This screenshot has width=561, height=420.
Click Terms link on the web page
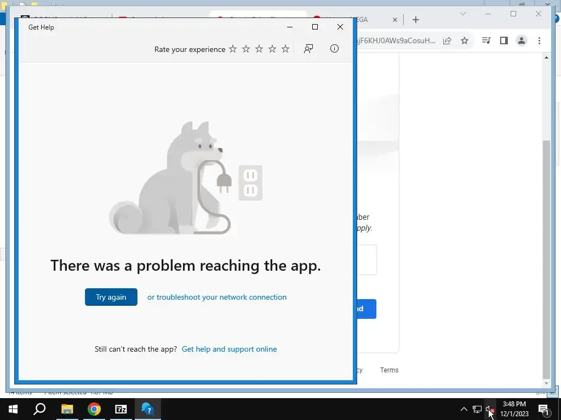point(390,370)
